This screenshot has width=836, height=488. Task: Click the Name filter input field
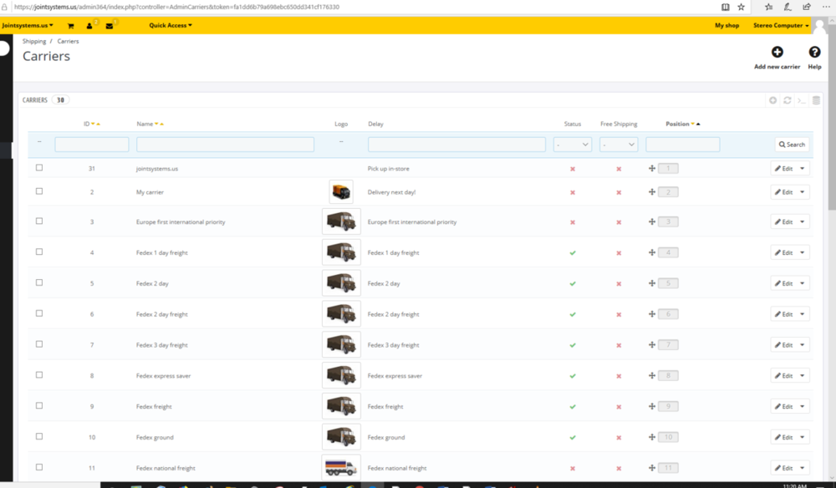tap(225, 145)
